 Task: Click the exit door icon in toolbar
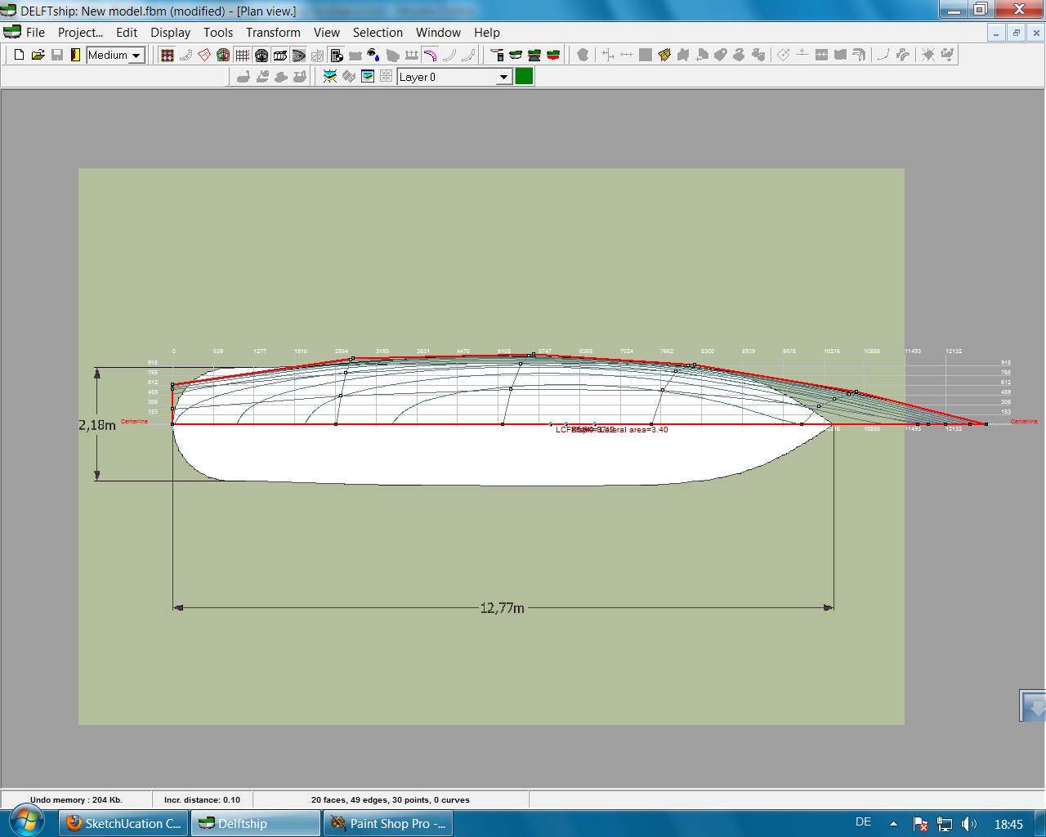pyautogui.click(x=75, y=55)
